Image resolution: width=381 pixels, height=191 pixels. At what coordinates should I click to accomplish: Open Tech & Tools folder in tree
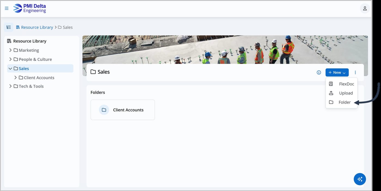(x=31, y=86)
